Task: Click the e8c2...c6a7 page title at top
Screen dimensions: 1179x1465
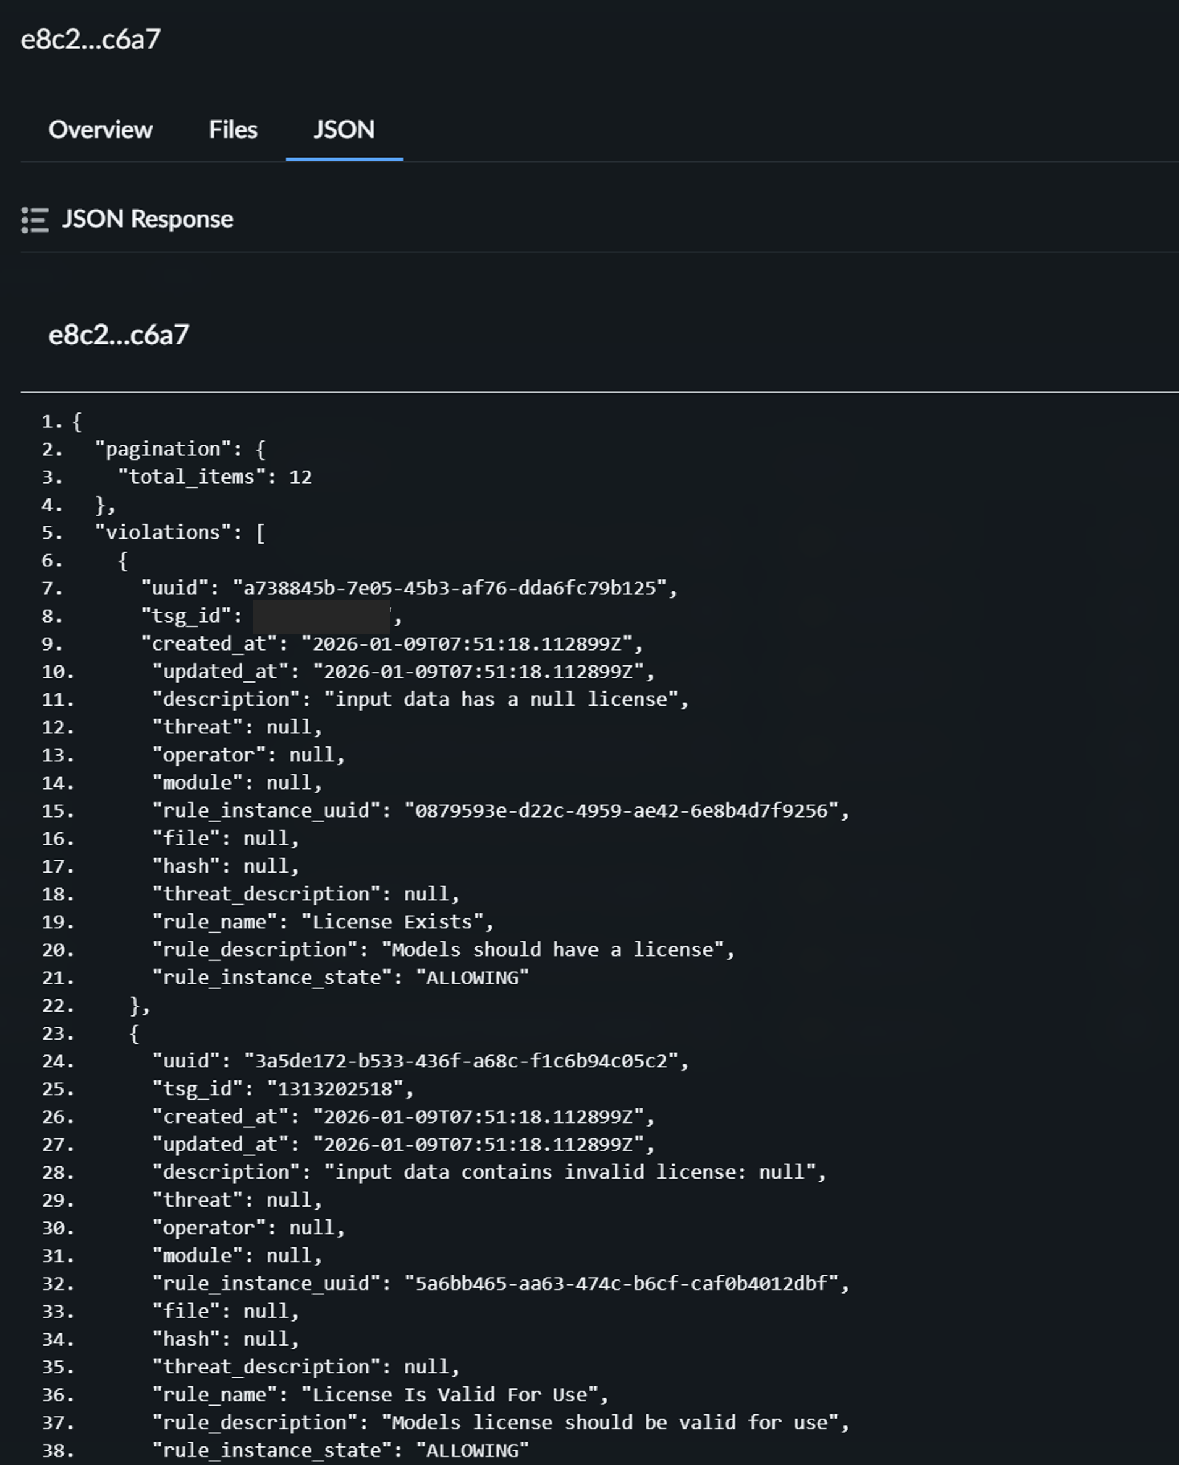Action: tap(90, 40)
